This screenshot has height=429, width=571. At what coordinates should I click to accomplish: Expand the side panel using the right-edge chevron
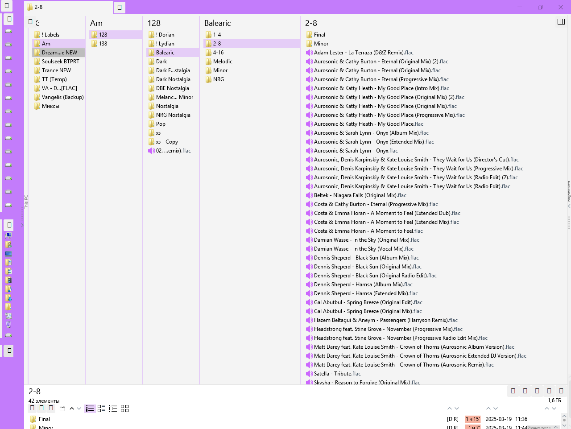coord(569,206)
